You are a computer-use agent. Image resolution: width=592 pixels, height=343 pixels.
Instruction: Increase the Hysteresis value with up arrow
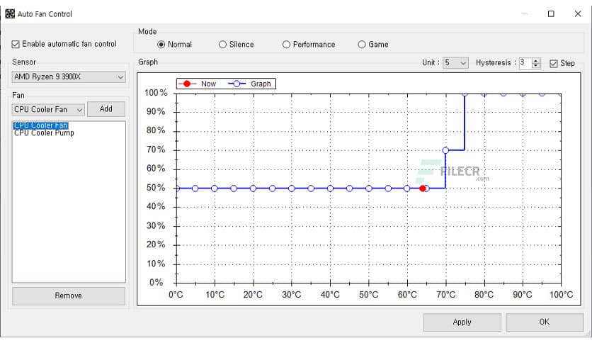pyautogui.click(x=536, y=60)
